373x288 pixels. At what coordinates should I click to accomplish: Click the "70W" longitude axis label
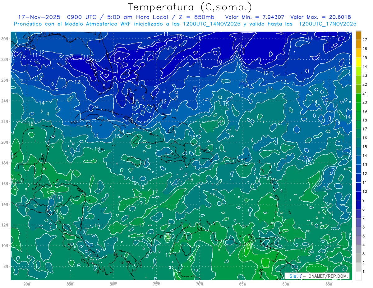click(200, 284)
